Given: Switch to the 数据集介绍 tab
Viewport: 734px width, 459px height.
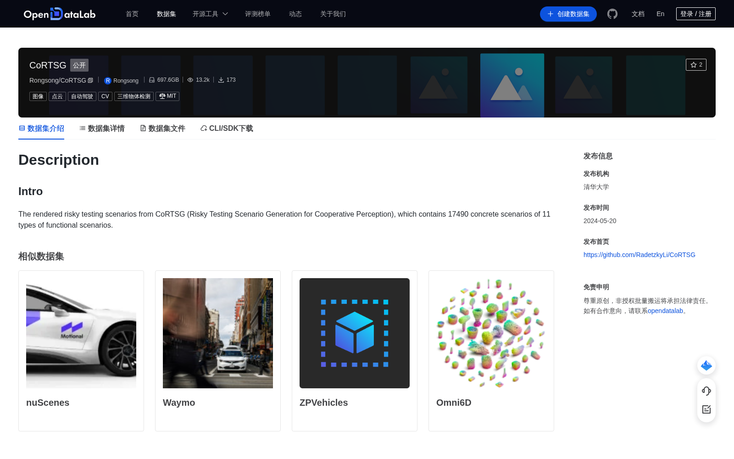Looking at the screenshot, I should pyautogui.click(x=41, y=129).
